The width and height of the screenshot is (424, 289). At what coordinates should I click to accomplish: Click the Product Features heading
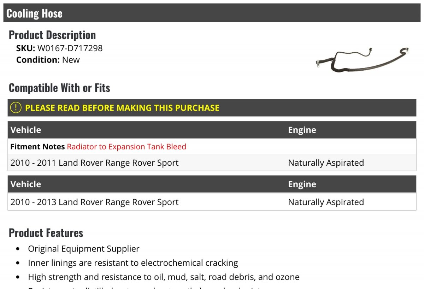click(46, 233)
